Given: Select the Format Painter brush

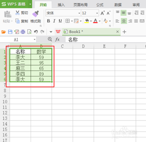Looking at the screenshot, I should (x=36, y=14).
